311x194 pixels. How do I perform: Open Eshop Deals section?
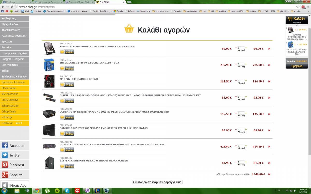coord(15,111)
